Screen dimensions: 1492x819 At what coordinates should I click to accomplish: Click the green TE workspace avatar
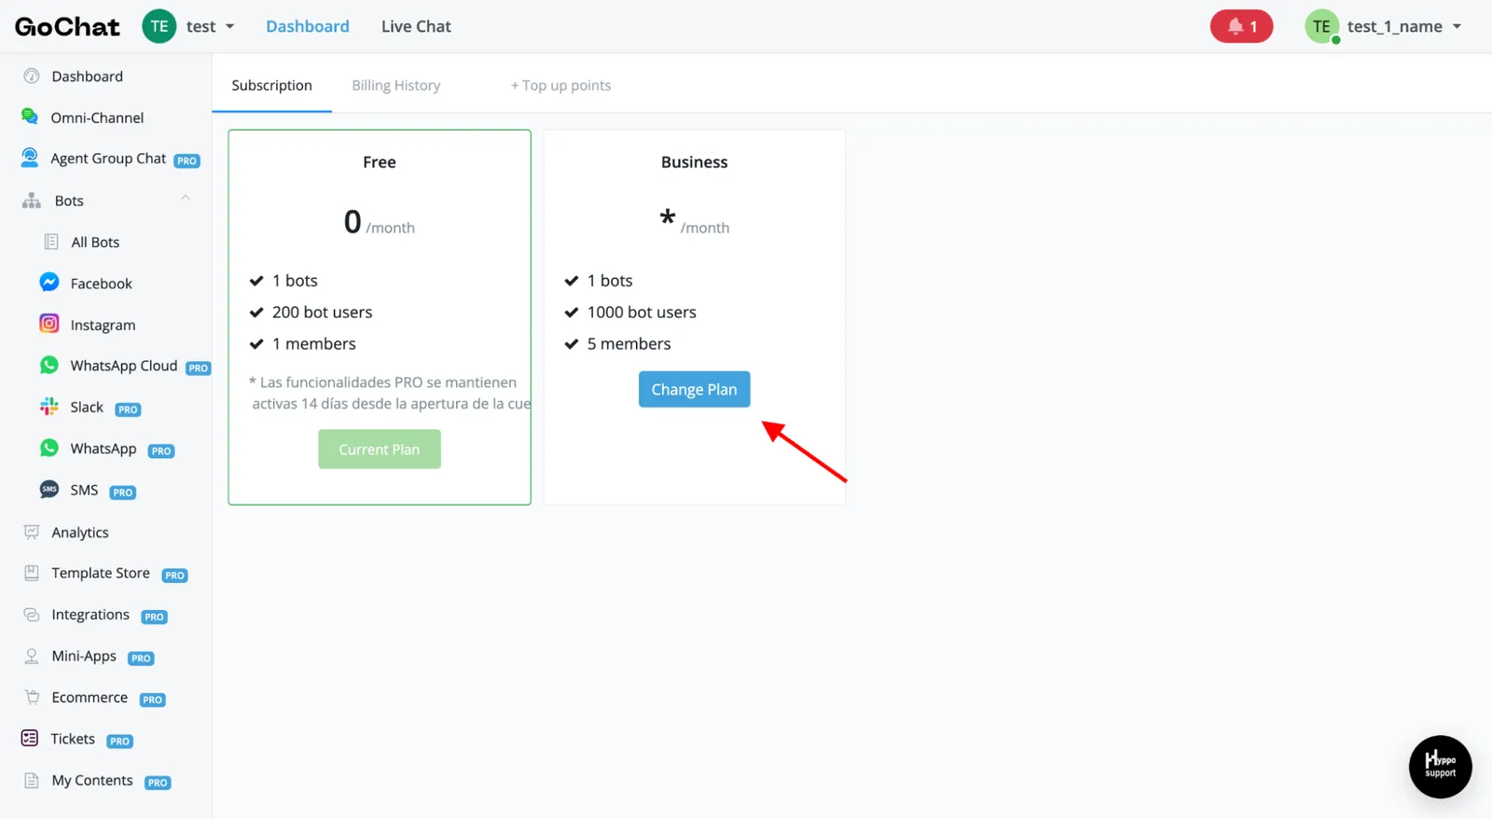[x=159, y=26]
